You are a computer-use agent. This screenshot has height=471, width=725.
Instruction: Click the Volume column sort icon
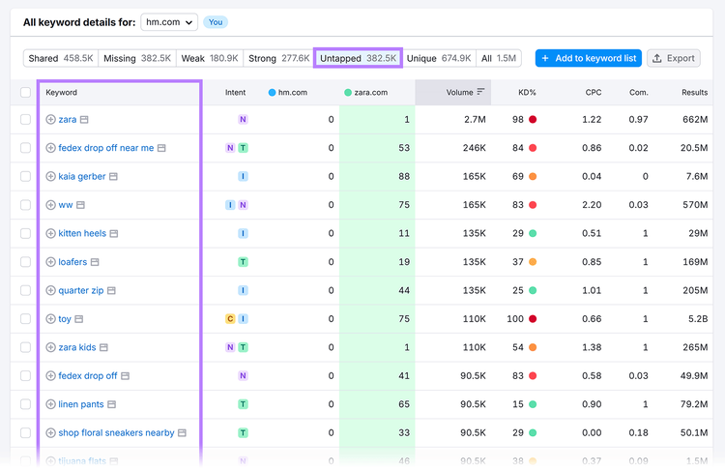point(480,92)
